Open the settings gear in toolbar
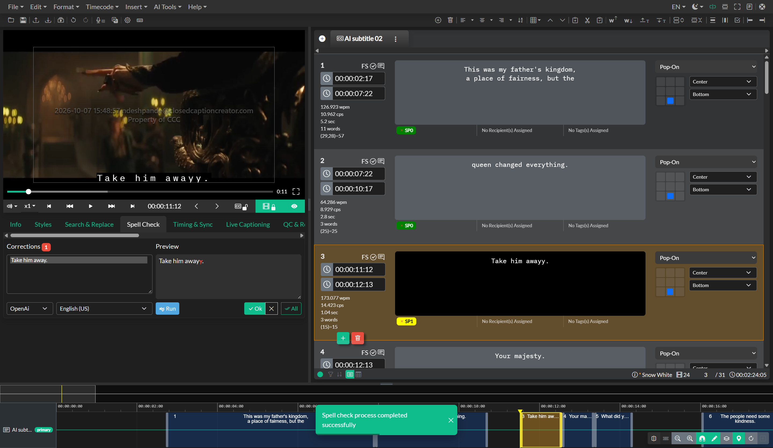Viewport: 773px width, 448px height. pos(127,20)
